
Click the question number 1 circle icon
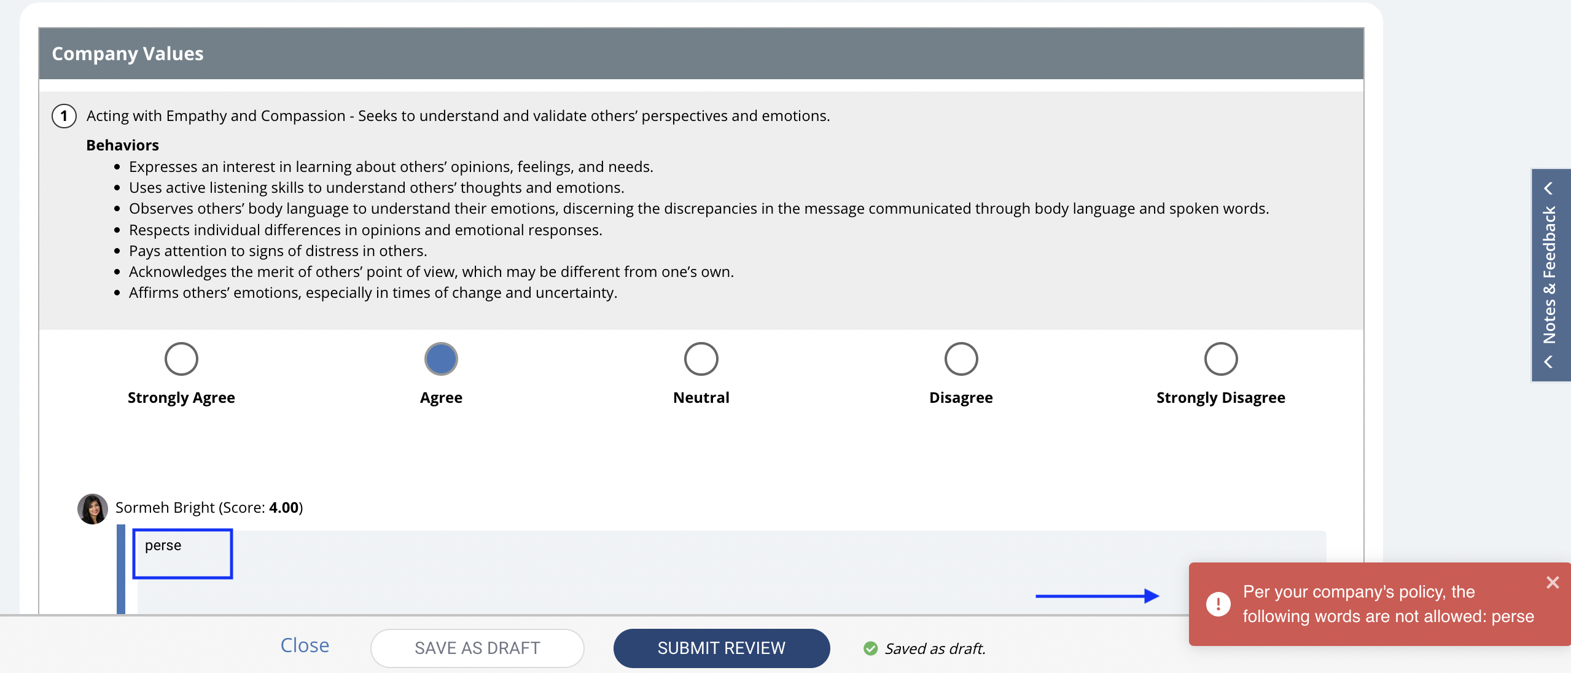(64, 116)
